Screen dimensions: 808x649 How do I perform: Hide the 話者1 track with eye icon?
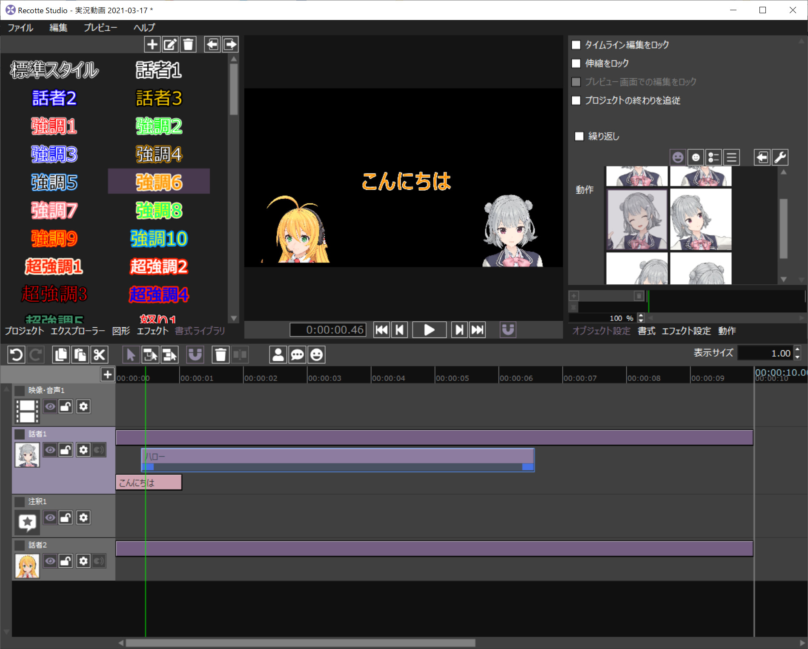coord(50,450)
